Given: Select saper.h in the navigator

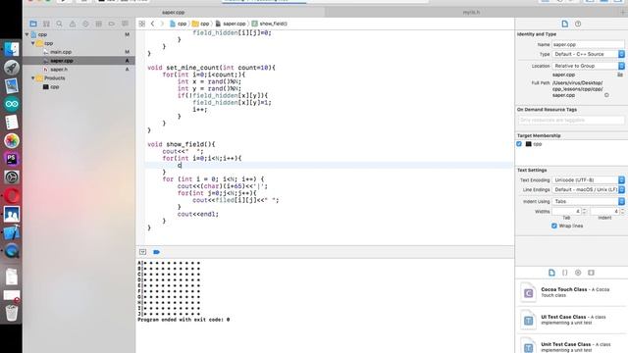Looking at the screenshot, I should coord(59,70).
